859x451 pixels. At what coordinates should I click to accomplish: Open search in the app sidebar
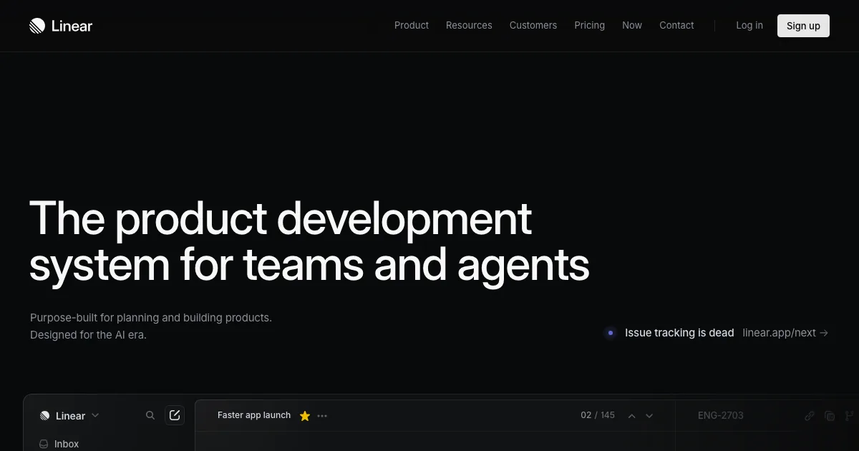click(150, 415)
